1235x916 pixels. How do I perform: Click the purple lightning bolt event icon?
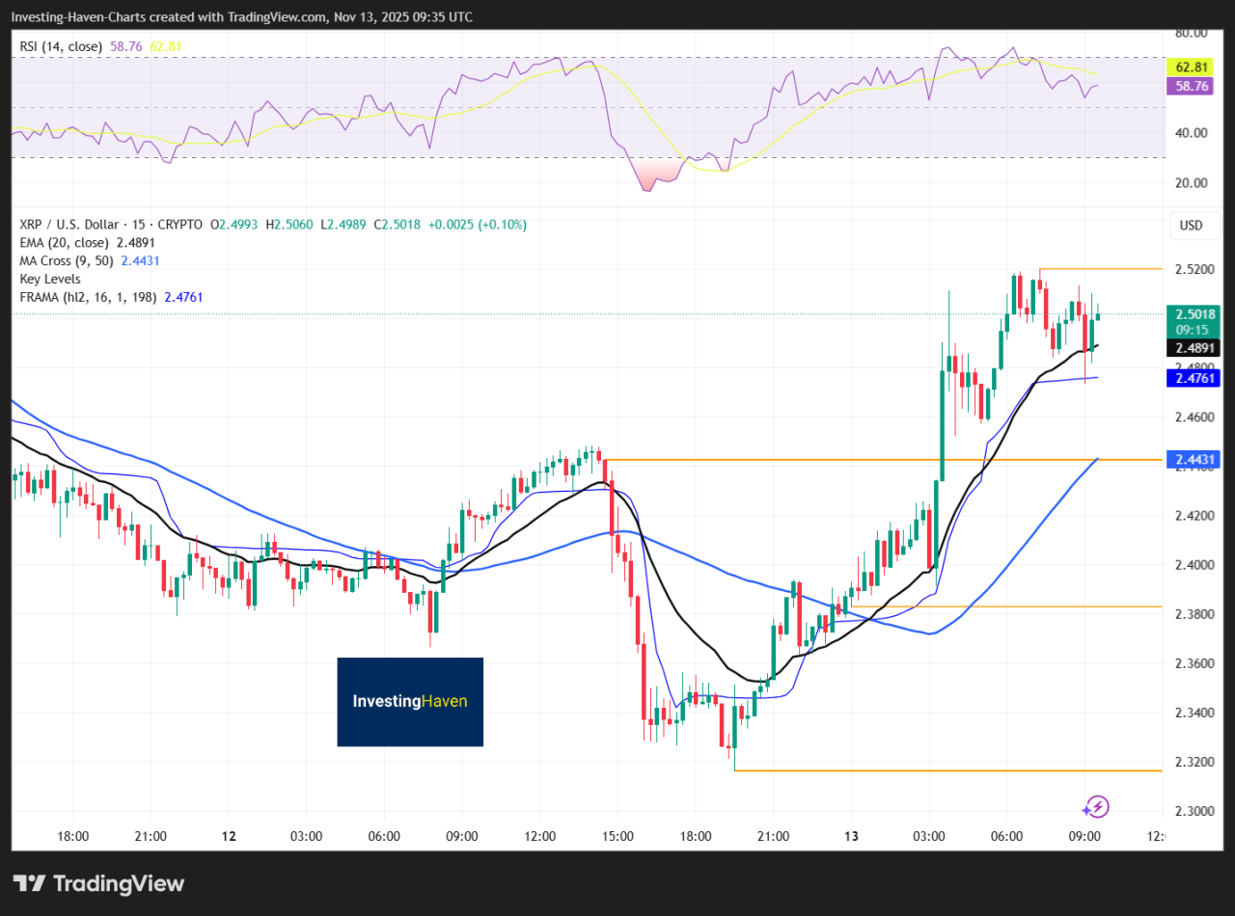[1096, 806]
